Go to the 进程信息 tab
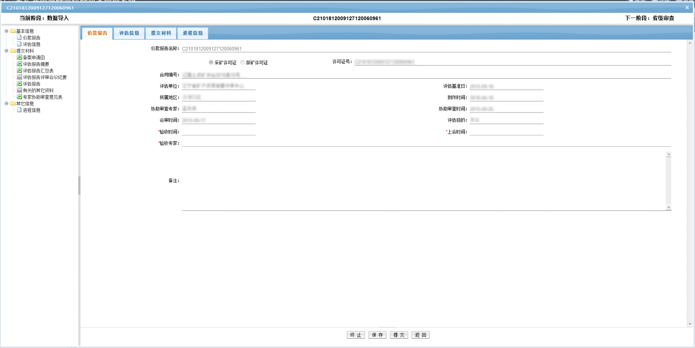Image resolution: width=695 pixels, height=348 pixels. pyautogui.click(x=192, y=33)
